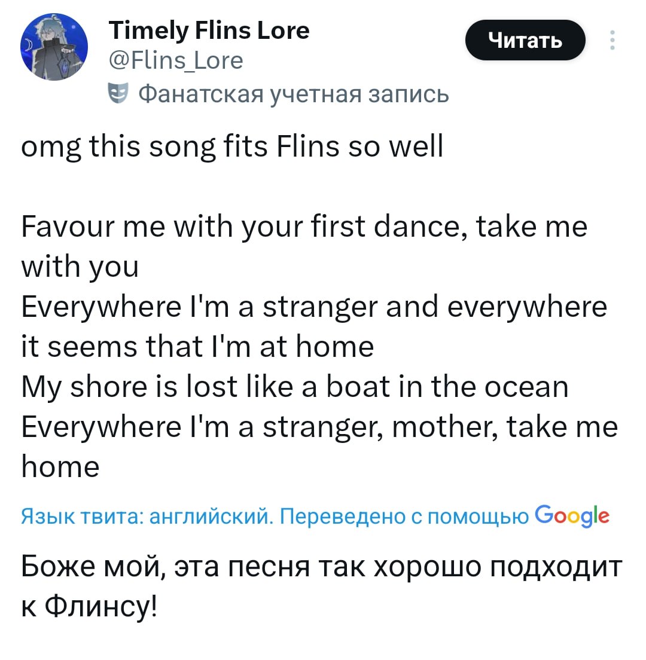The height and width of the screenshot is (660, 646).
Task: Click "Язык твита: английский" language notice
Action: point(148,516)
